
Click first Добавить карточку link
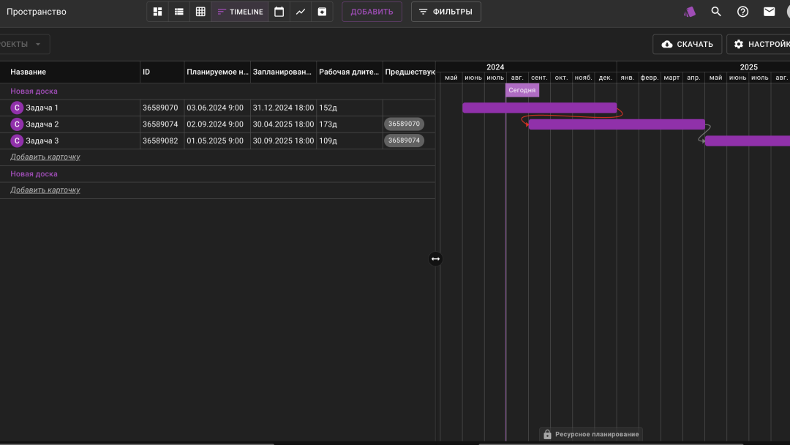pos(45,157)
